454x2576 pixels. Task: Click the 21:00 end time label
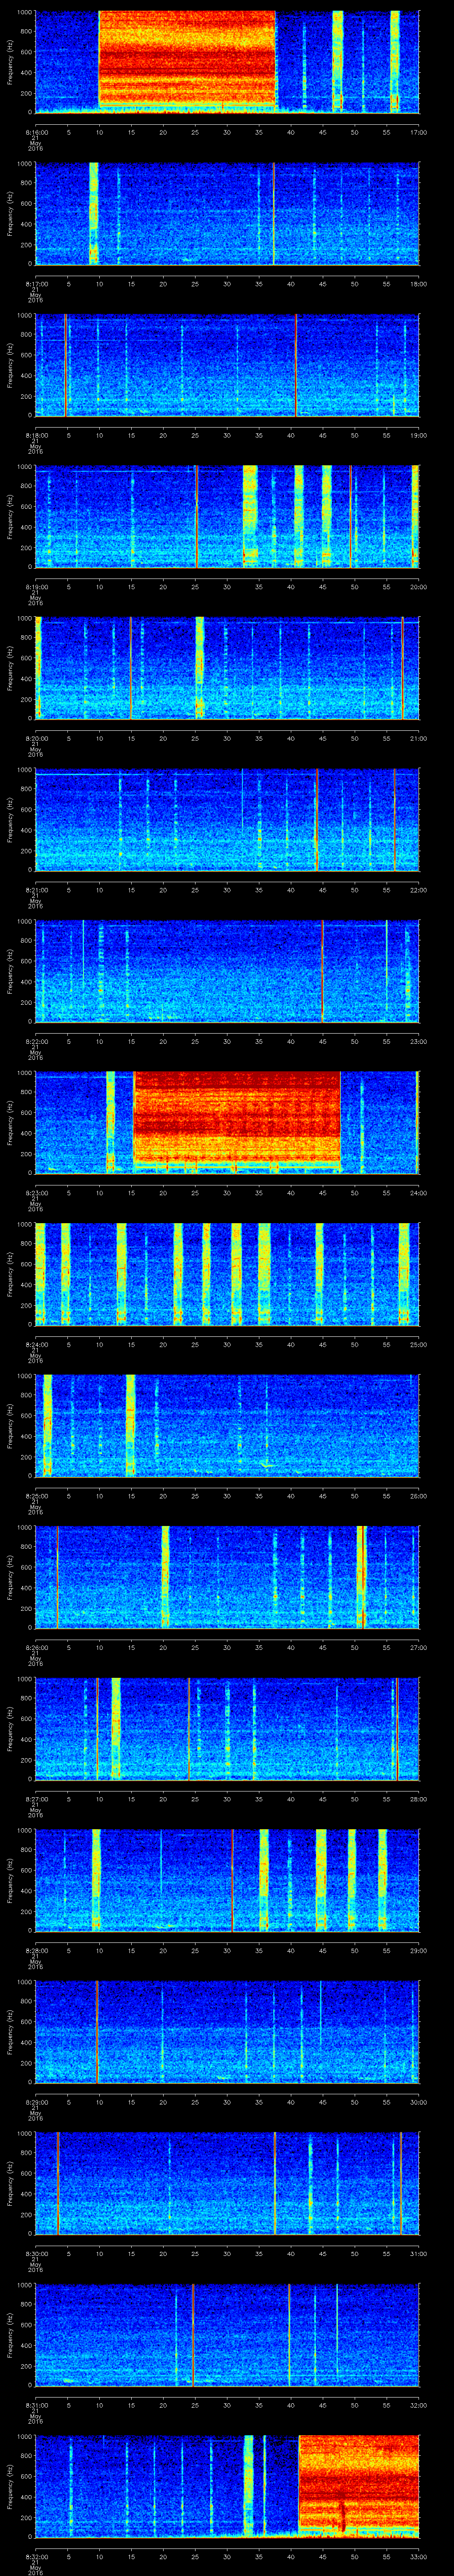click(419, 739)
